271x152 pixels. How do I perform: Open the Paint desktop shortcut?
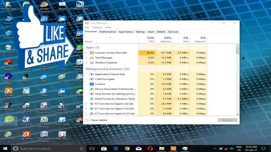click(x=62, y=78)
